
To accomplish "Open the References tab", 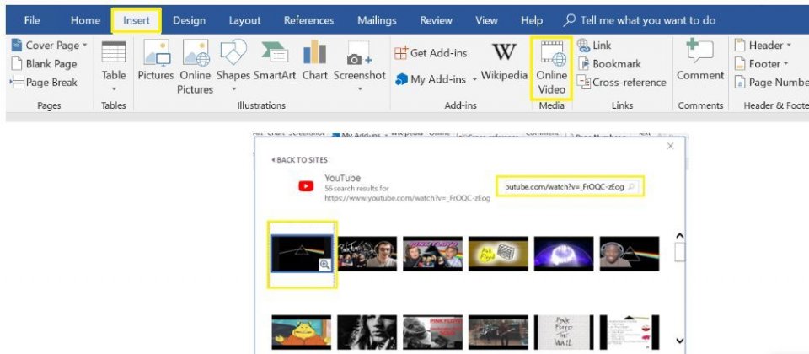I will click(x=308, y=20).
